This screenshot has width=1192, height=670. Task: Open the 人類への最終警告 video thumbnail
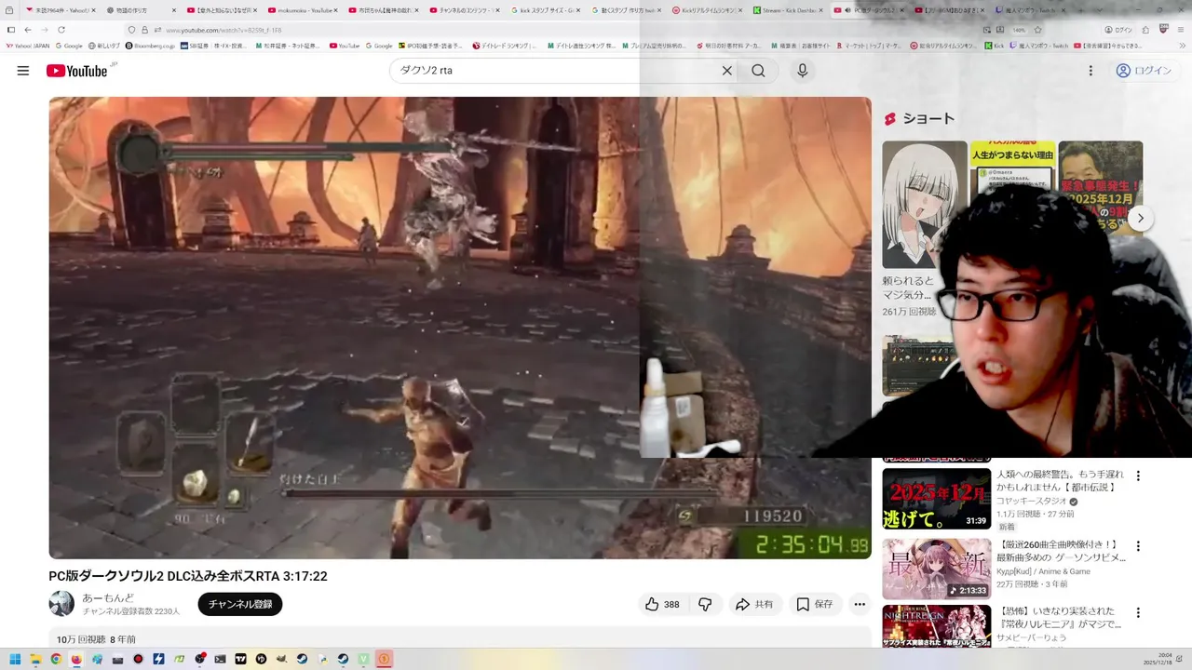pyautogui.click(x=937, y=499)
